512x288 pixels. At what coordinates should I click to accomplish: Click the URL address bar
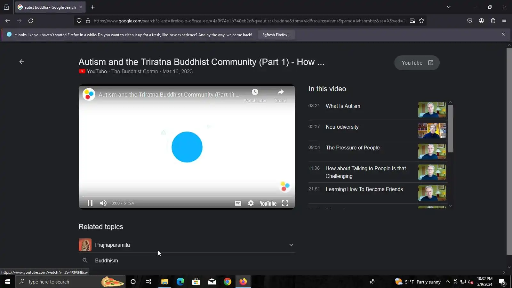[250, 21]
